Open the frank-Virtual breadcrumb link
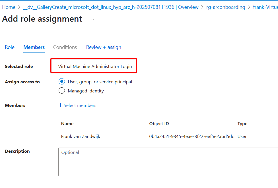Viewport: 278px width, 188px height. (265, 7)
